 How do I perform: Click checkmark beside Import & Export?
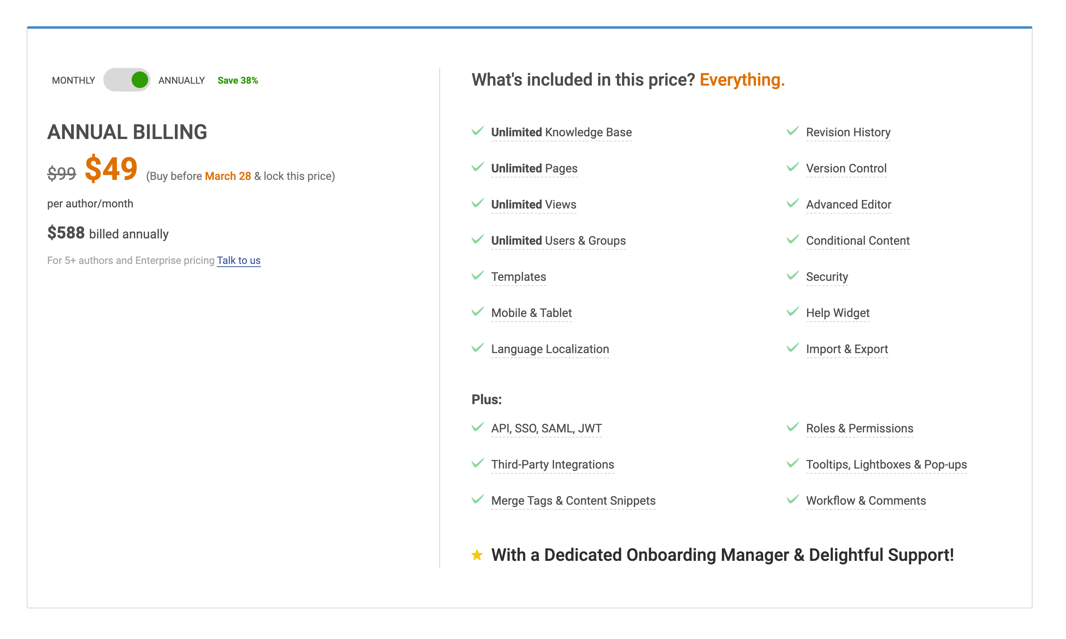click(x=793, y=348)
